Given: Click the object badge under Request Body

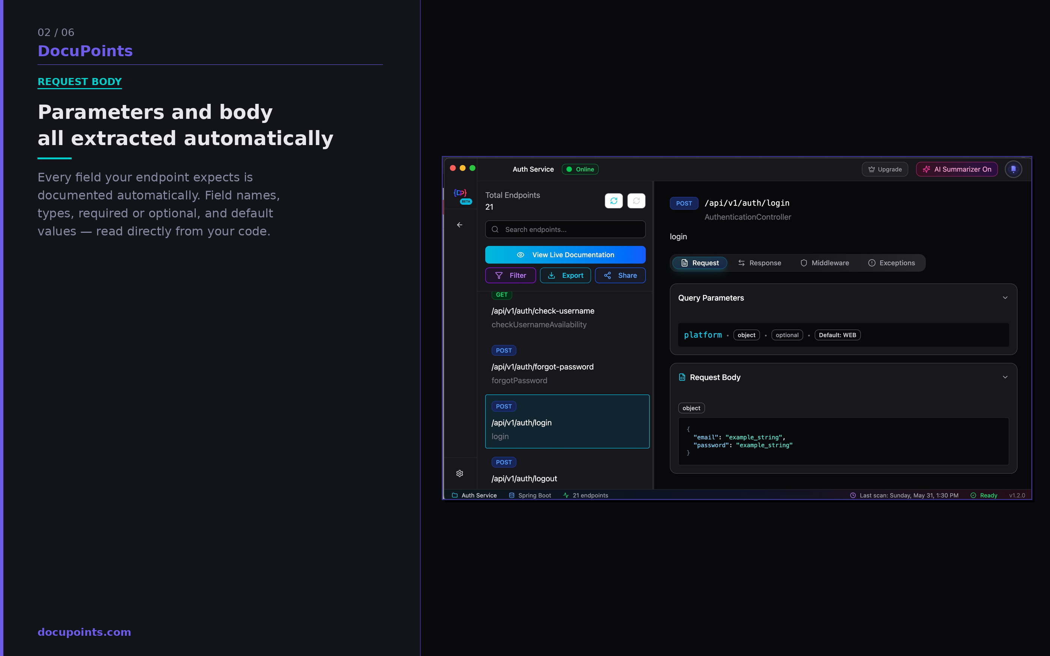Looking at the screenshot, I should (x=691, y=408).
